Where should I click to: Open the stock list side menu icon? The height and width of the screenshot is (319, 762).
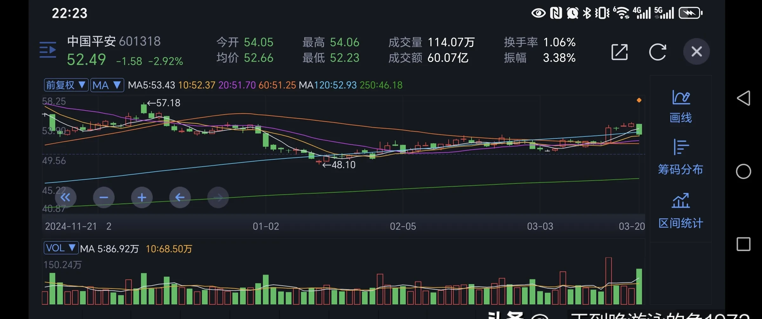(x=48, y=50)
